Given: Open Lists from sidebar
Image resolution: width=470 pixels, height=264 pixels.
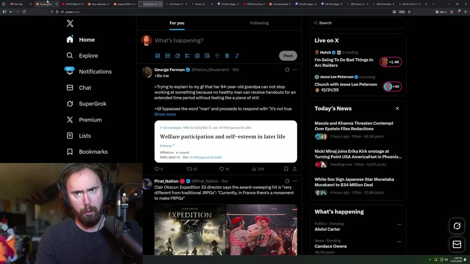Looking at the screenshot, I should (79, 136).
